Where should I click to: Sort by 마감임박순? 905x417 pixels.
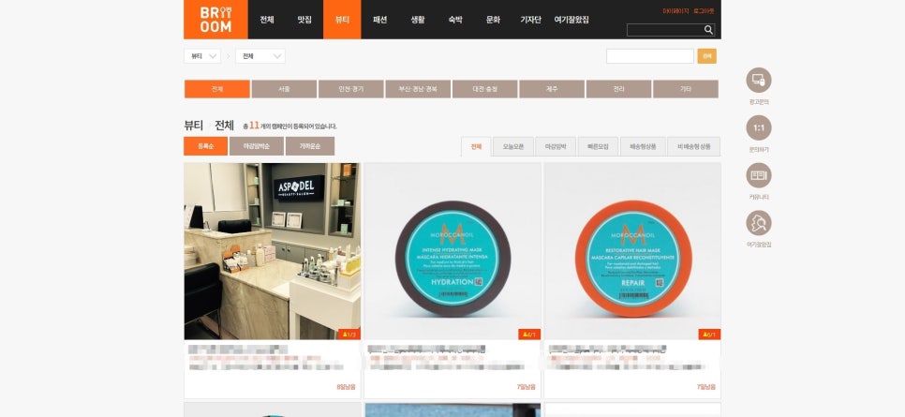(257, 146)
